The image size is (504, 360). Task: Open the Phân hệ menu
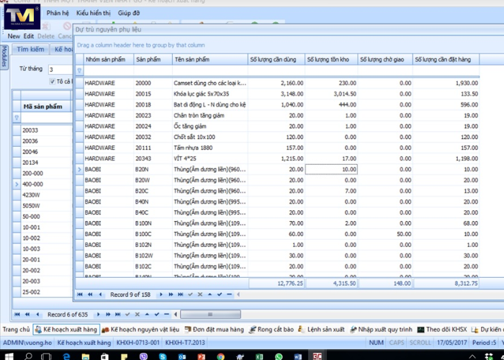(58, 13)
